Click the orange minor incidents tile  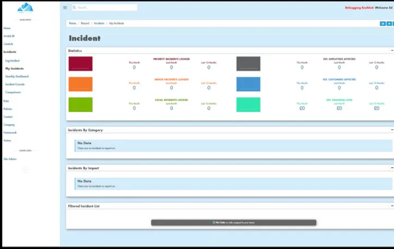pyautogui.click(x=81, y=84)
